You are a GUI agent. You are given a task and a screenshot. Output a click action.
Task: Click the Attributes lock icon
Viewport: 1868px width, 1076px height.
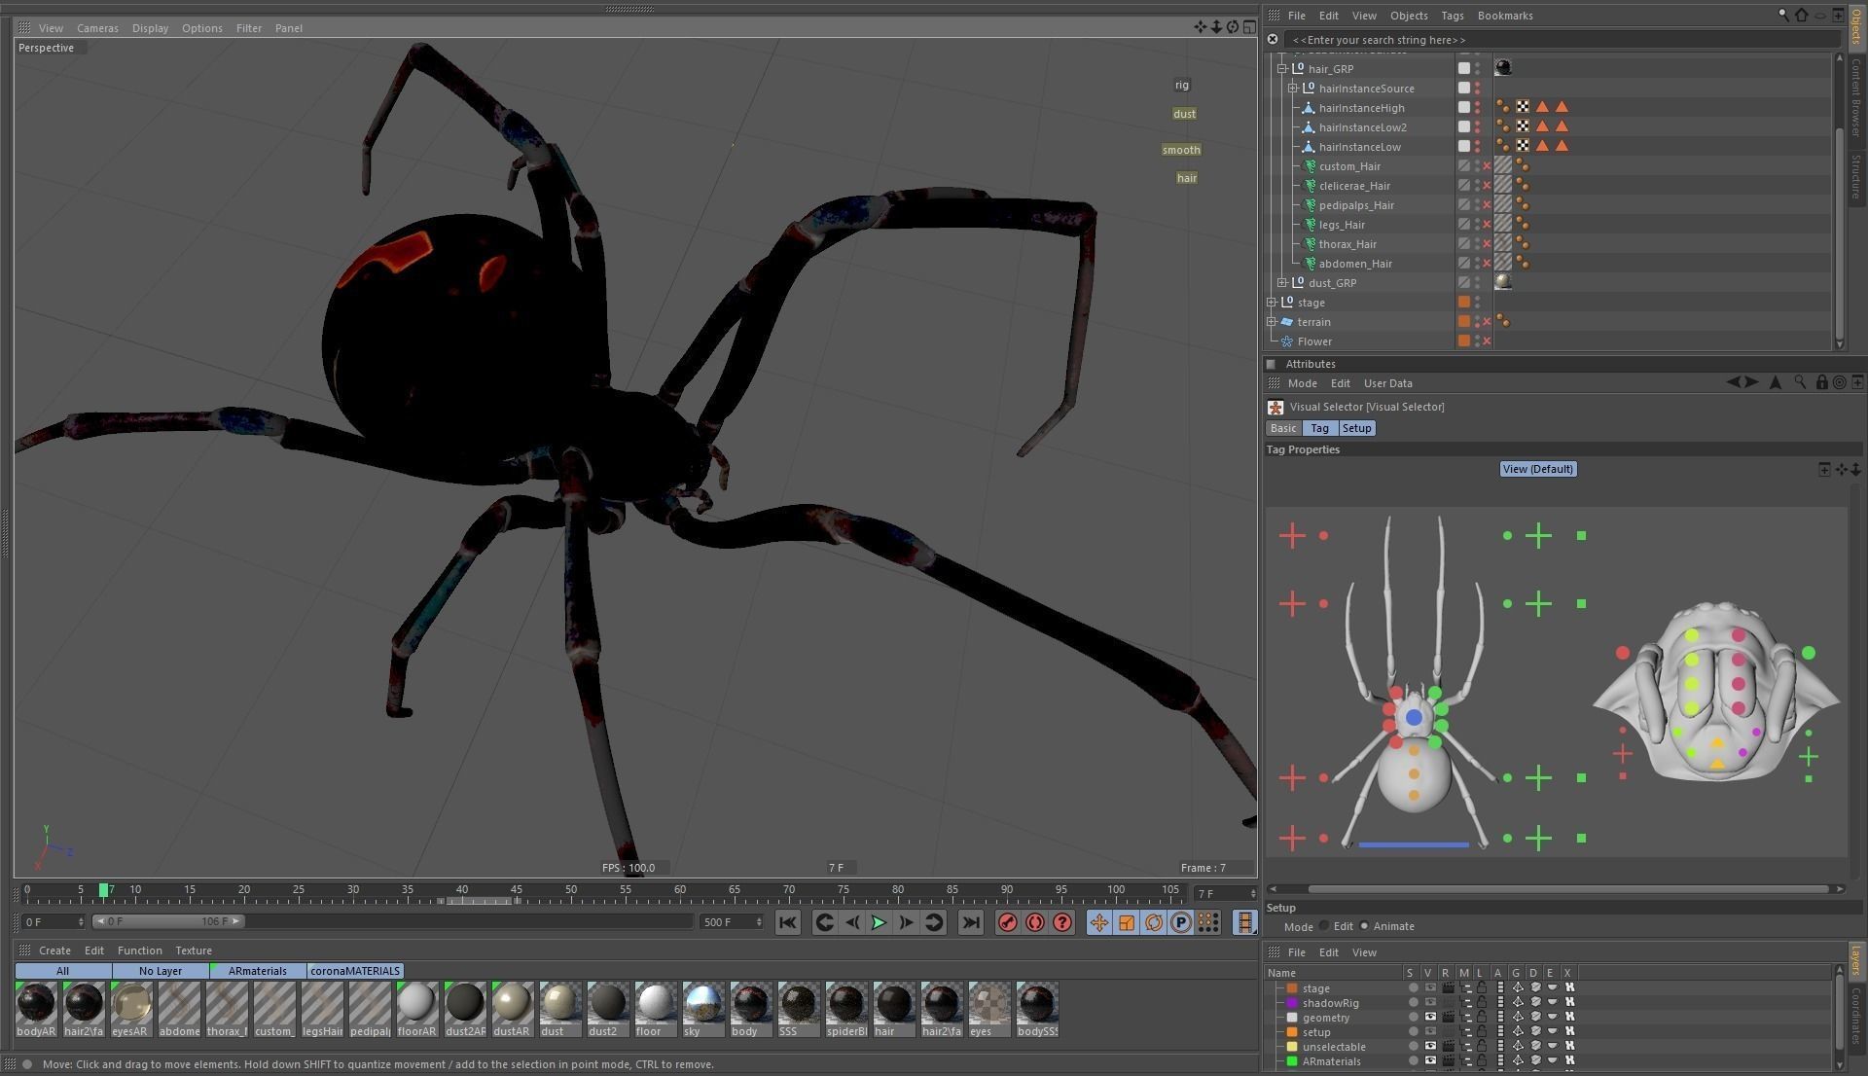(x=1821, y=382)
